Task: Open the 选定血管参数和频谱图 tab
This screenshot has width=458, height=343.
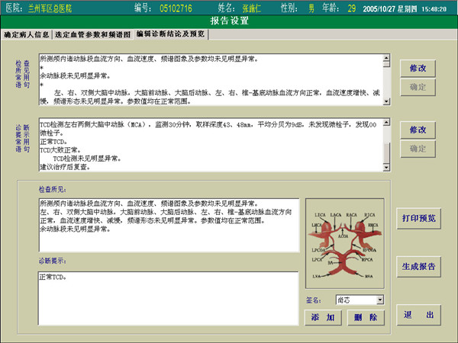Action: (x=95, y=34)
